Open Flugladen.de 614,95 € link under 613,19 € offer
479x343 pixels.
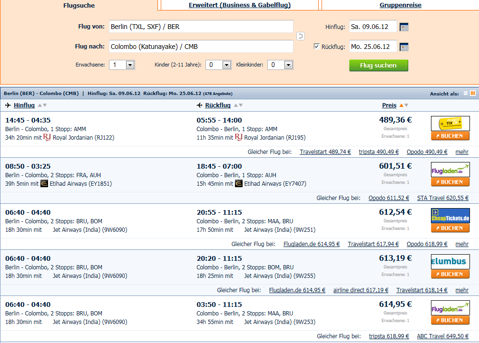coord(297,290)
